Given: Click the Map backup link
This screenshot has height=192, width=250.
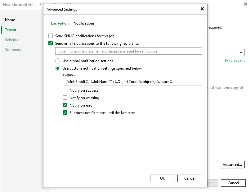Looking at the screenshot, I should tap(235, 61).
